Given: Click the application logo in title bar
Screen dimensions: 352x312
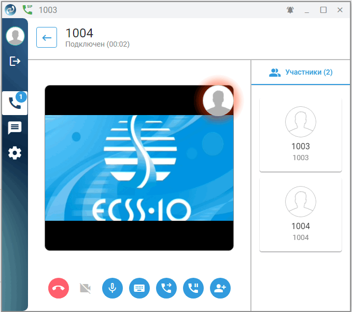Looking at the screenshot, I should (10, 10).
